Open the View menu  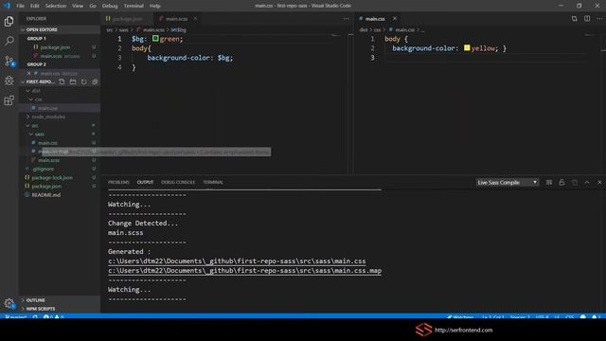78,6
